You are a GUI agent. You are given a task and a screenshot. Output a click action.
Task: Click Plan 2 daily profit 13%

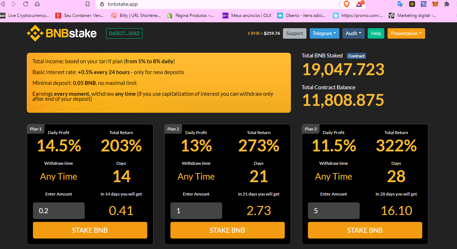[x=196, y=146]
